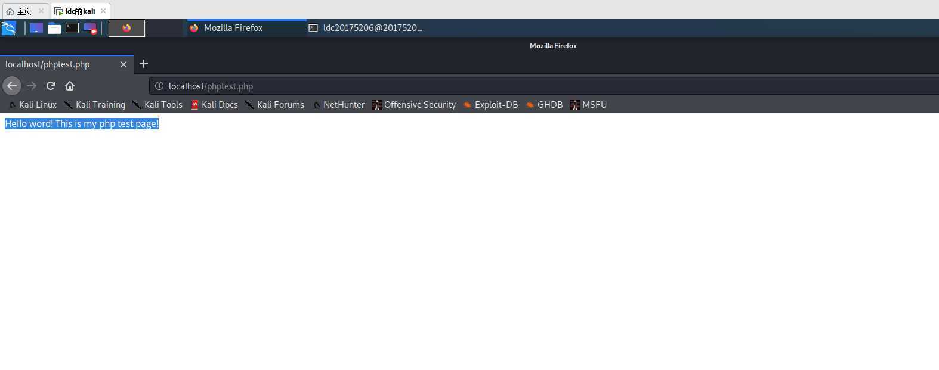This screenshot has width=939, height=370.
Task: Reload the current page
Action: 51,86
